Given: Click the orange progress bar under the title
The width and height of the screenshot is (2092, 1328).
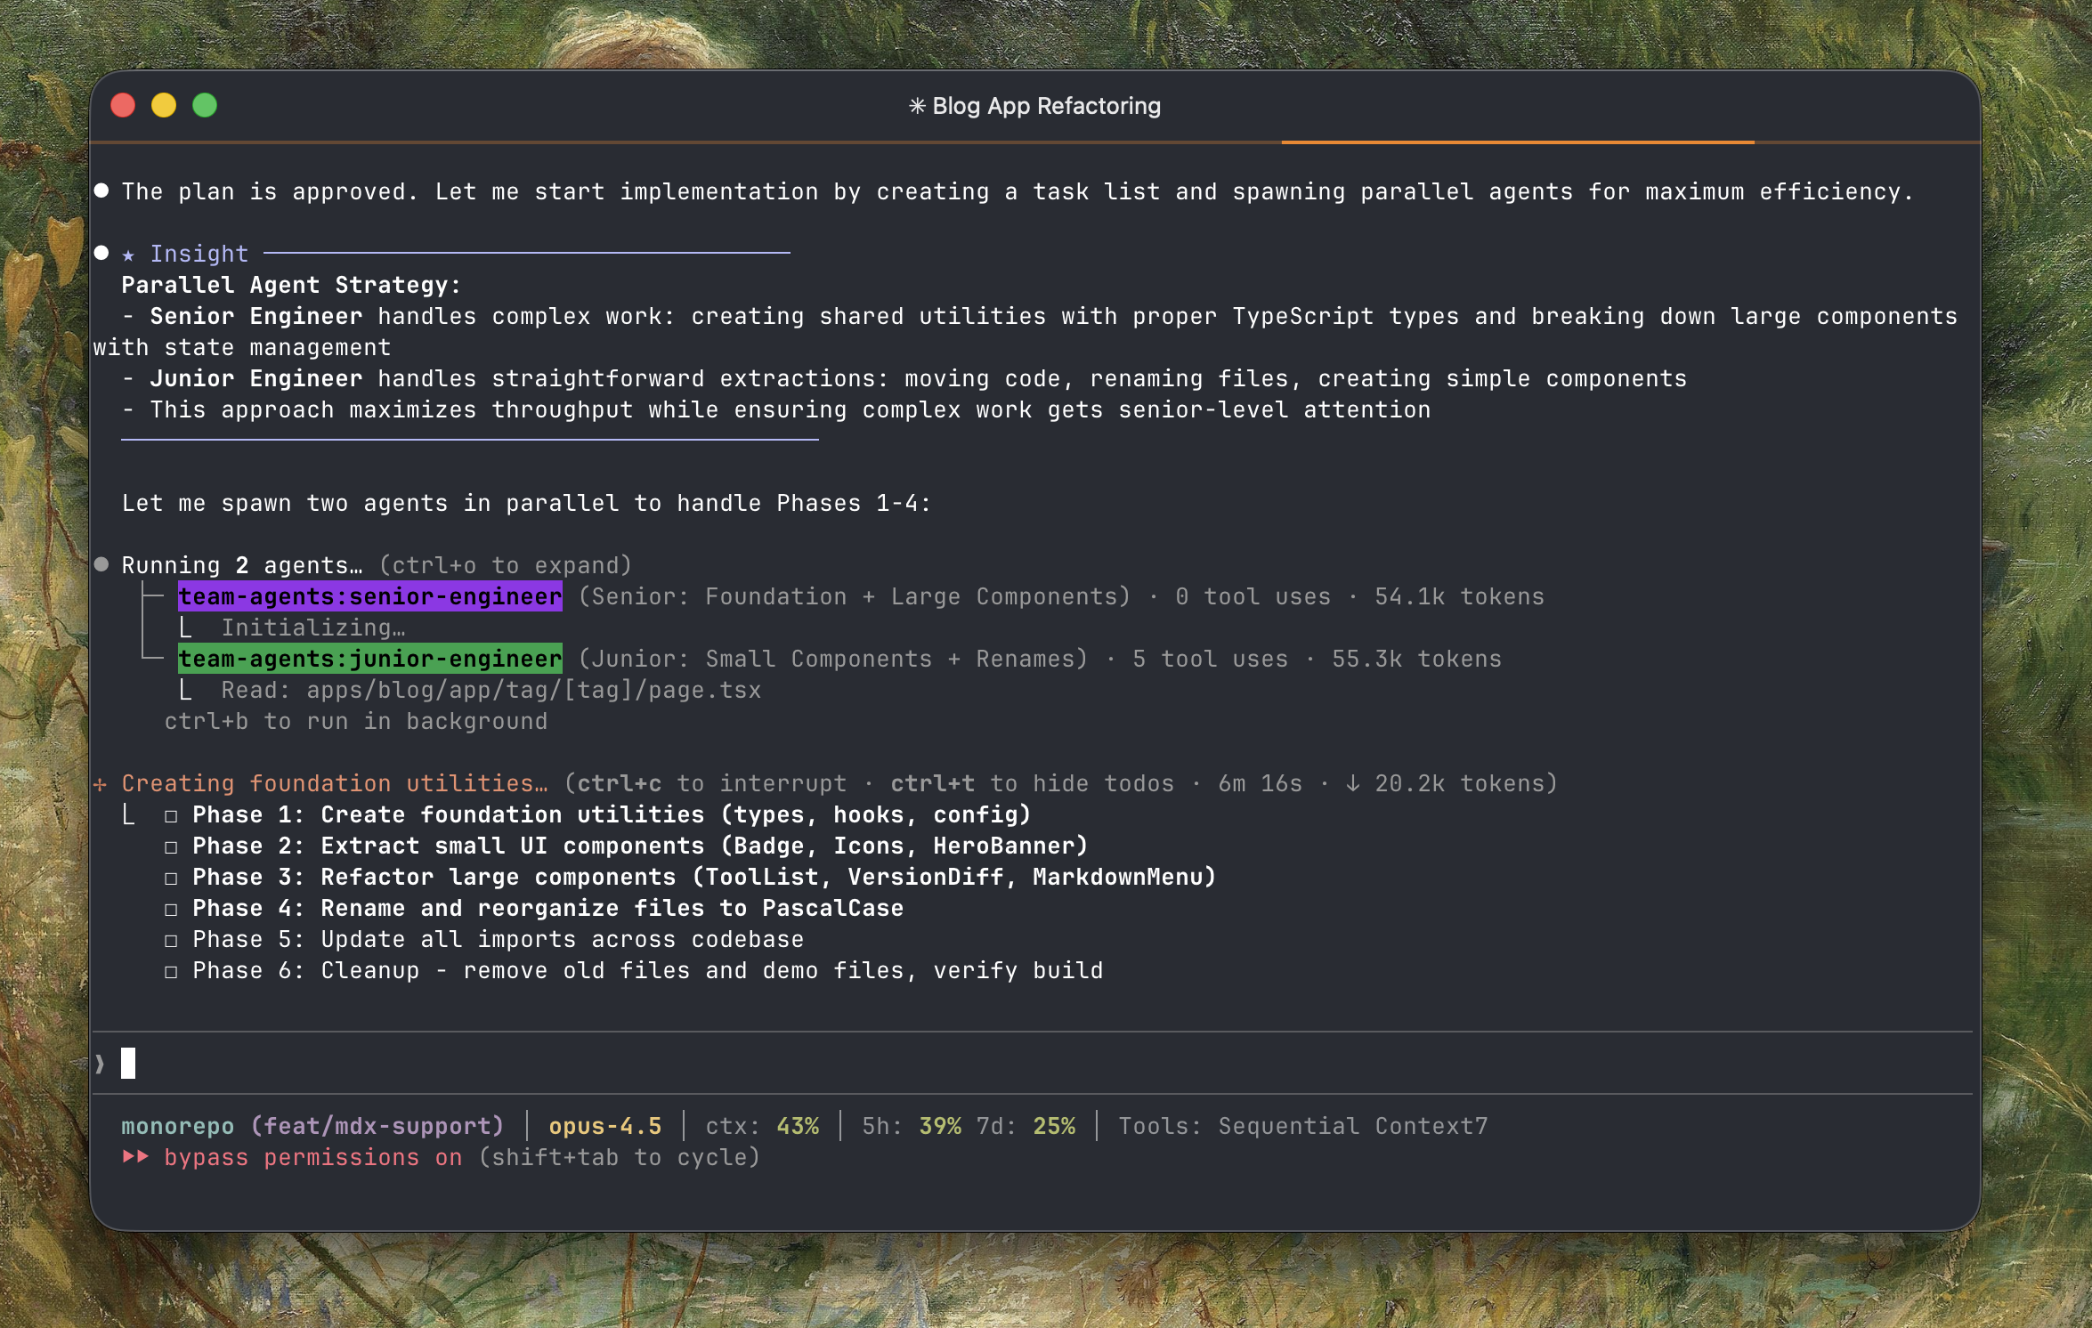Looking at the screenshot, I should (1517, 142).
